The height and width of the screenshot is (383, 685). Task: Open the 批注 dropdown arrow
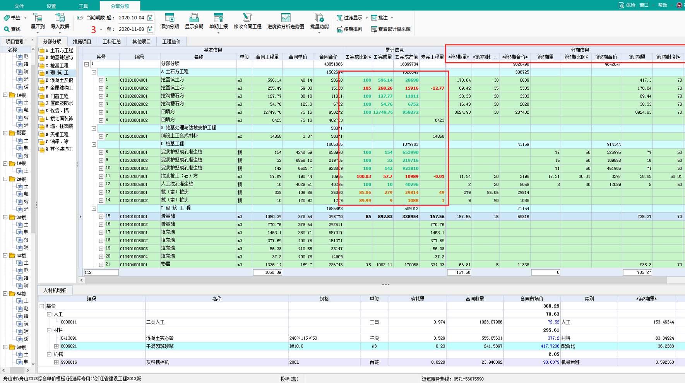coord(392,18)
